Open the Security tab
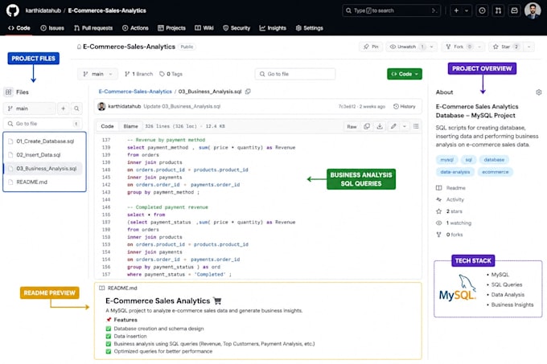Screen dimensions: 547x364 pyautogui.click(x=236, y=28)
